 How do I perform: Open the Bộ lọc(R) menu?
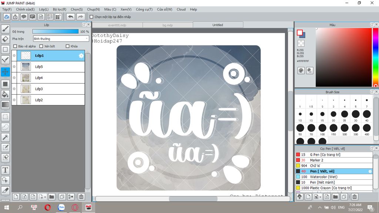(60, 9)
